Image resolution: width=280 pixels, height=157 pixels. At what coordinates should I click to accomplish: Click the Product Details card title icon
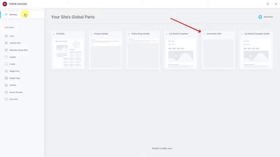(91, 34)
